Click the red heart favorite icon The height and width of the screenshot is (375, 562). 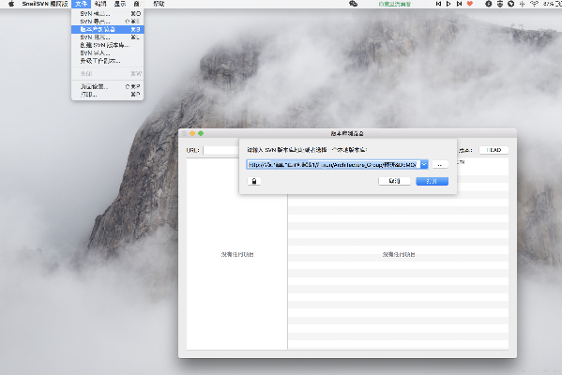[470, 4]
